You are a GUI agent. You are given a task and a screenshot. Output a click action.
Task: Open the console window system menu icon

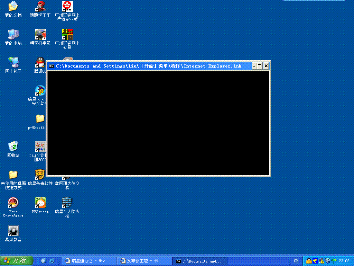(51, 66)
